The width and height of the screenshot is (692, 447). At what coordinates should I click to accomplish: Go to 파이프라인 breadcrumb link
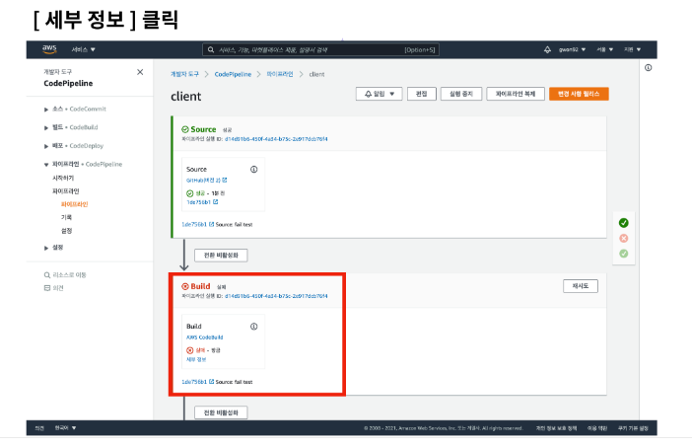click(280, 74)
